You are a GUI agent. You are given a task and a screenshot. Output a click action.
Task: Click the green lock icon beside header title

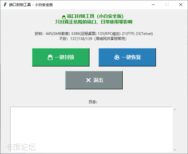click(x=64, y=17)
